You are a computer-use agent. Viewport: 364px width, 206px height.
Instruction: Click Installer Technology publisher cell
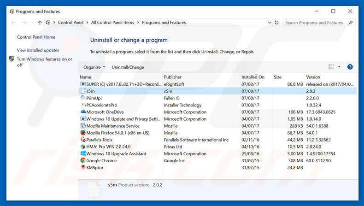[x=183, y=105]
